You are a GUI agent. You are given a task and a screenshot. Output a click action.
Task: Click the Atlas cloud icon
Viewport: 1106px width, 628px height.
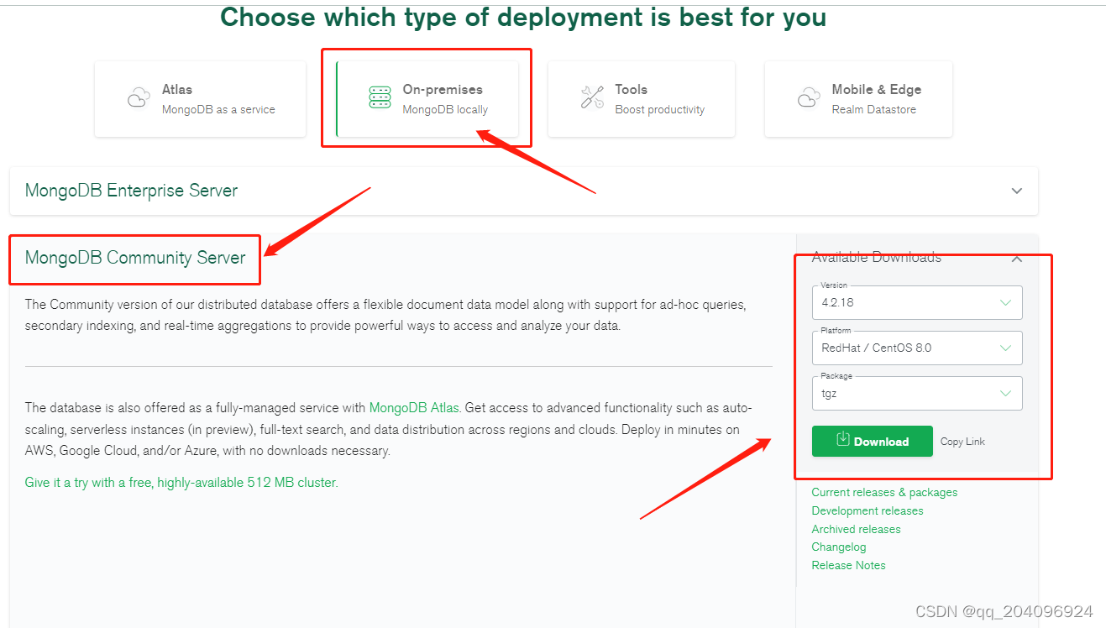[139, 98]
